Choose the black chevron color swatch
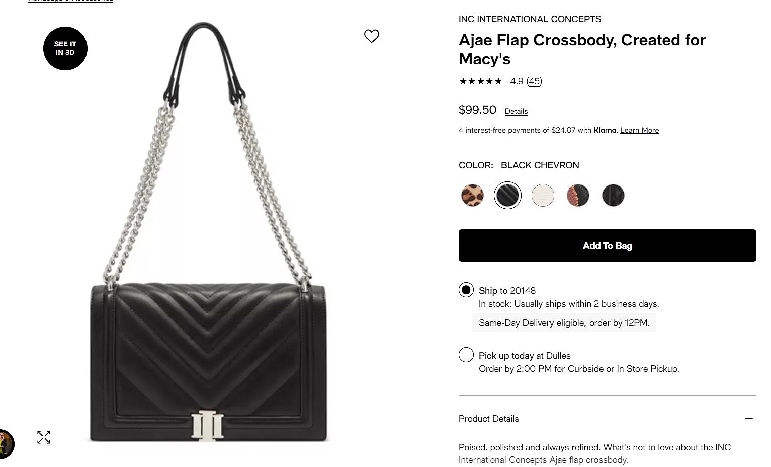771x467 pixels. click(507, 196)
